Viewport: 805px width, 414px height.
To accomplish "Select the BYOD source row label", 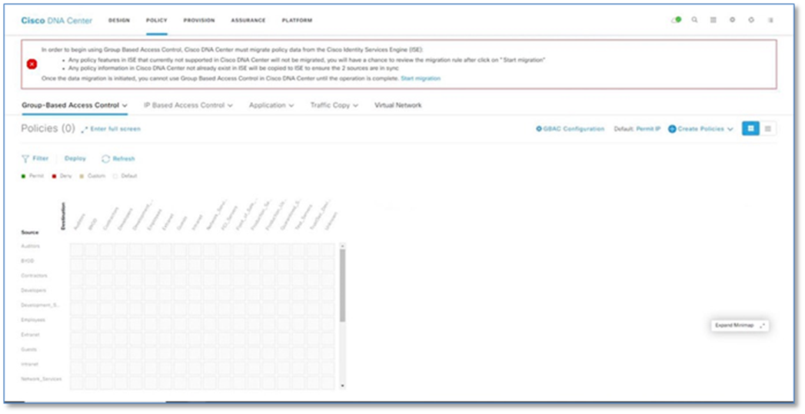I will (x=28, y=261).
